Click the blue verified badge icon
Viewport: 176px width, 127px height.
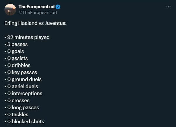[59, 7]
